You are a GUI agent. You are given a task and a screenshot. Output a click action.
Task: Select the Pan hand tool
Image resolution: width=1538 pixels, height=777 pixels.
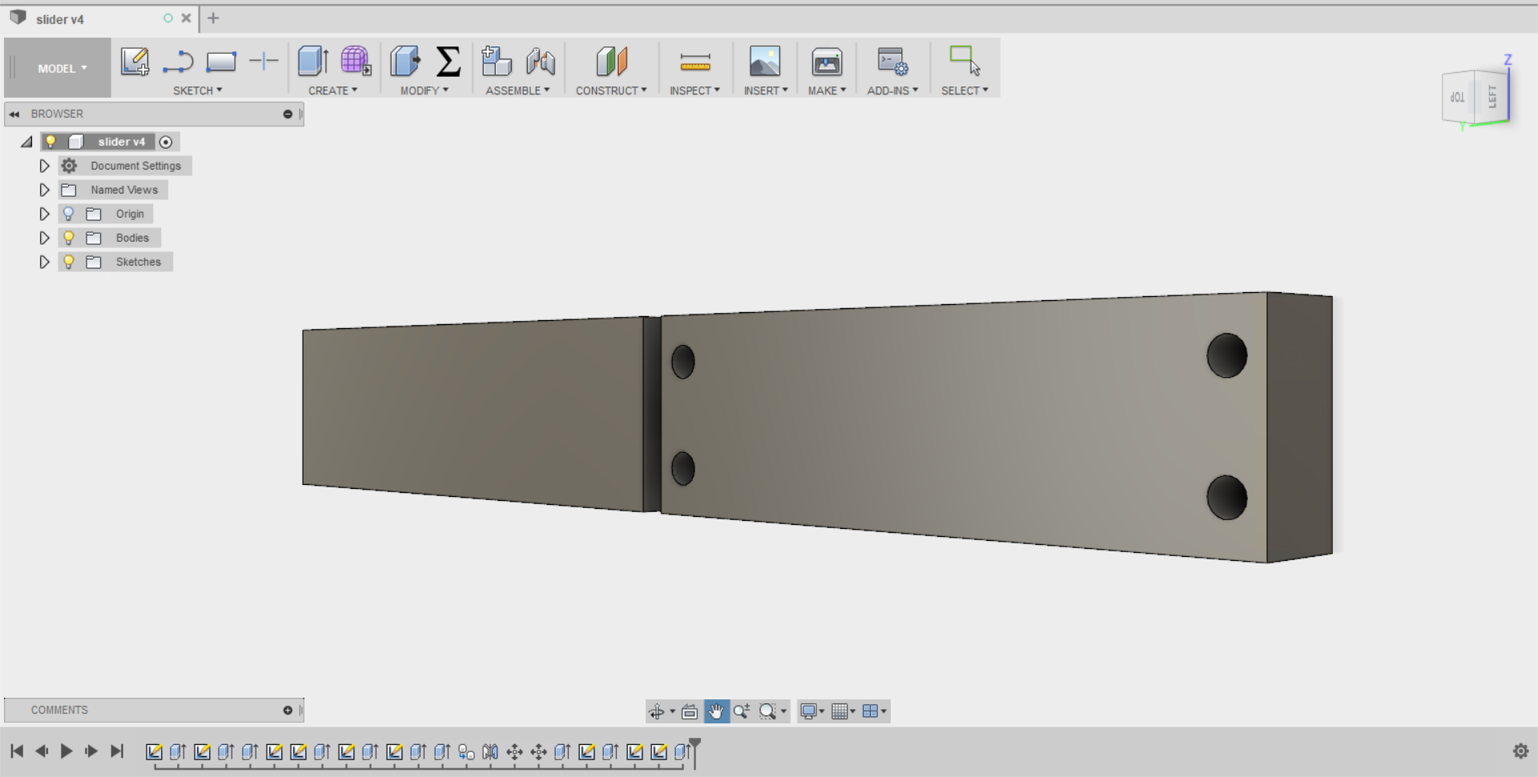tap(716, 711)
